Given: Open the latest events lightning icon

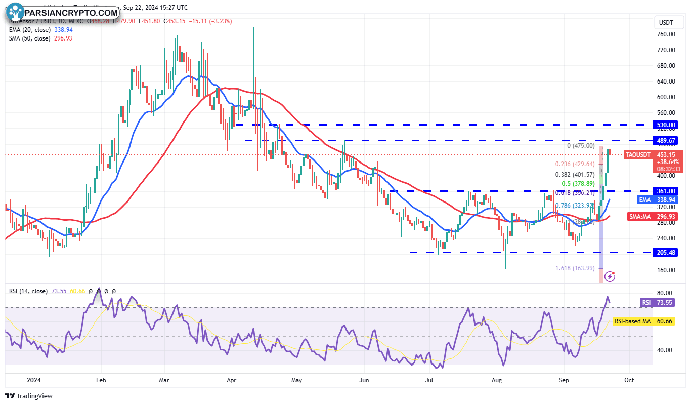Looking at the screenshot, I should pos(611,276).
